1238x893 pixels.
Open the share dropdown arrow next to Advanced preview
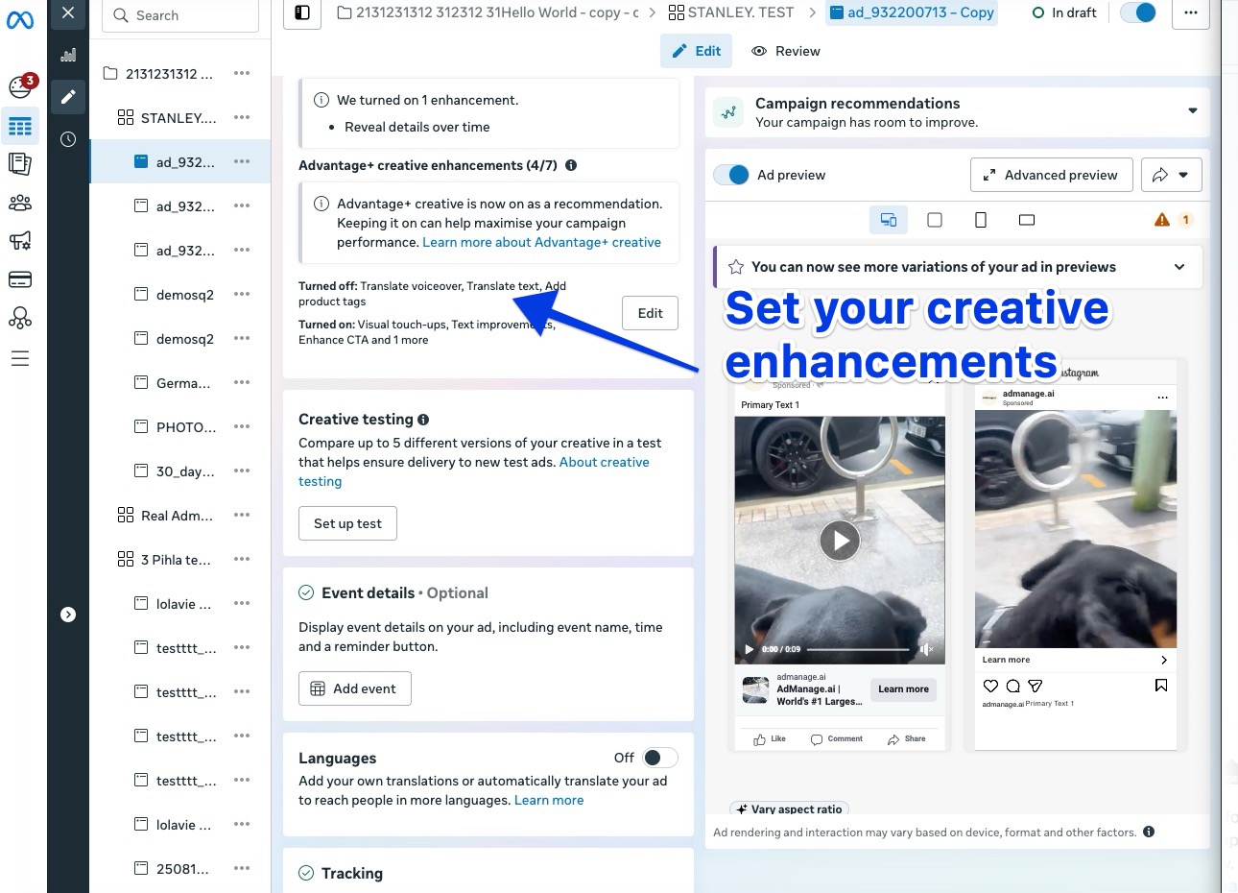[x=1182, y=175]
